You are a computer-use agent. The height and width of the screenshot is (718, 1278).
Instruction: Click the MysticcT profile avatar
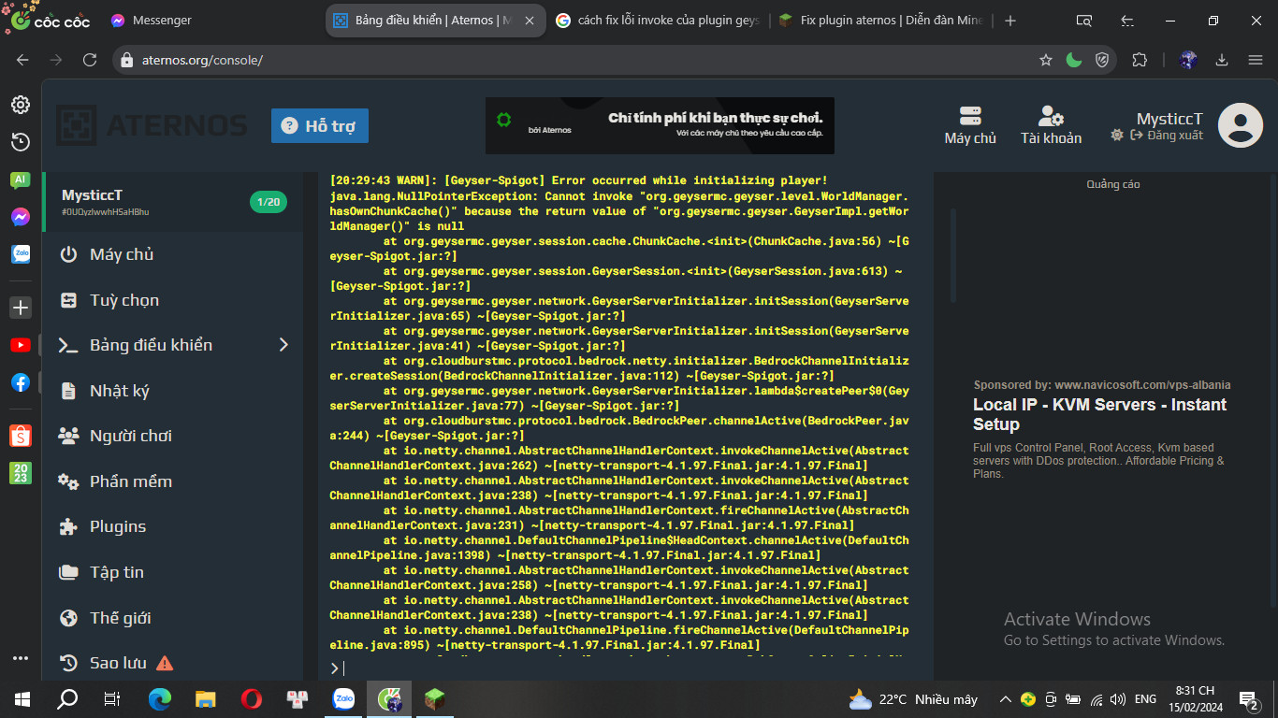(x=1240, y=125)
